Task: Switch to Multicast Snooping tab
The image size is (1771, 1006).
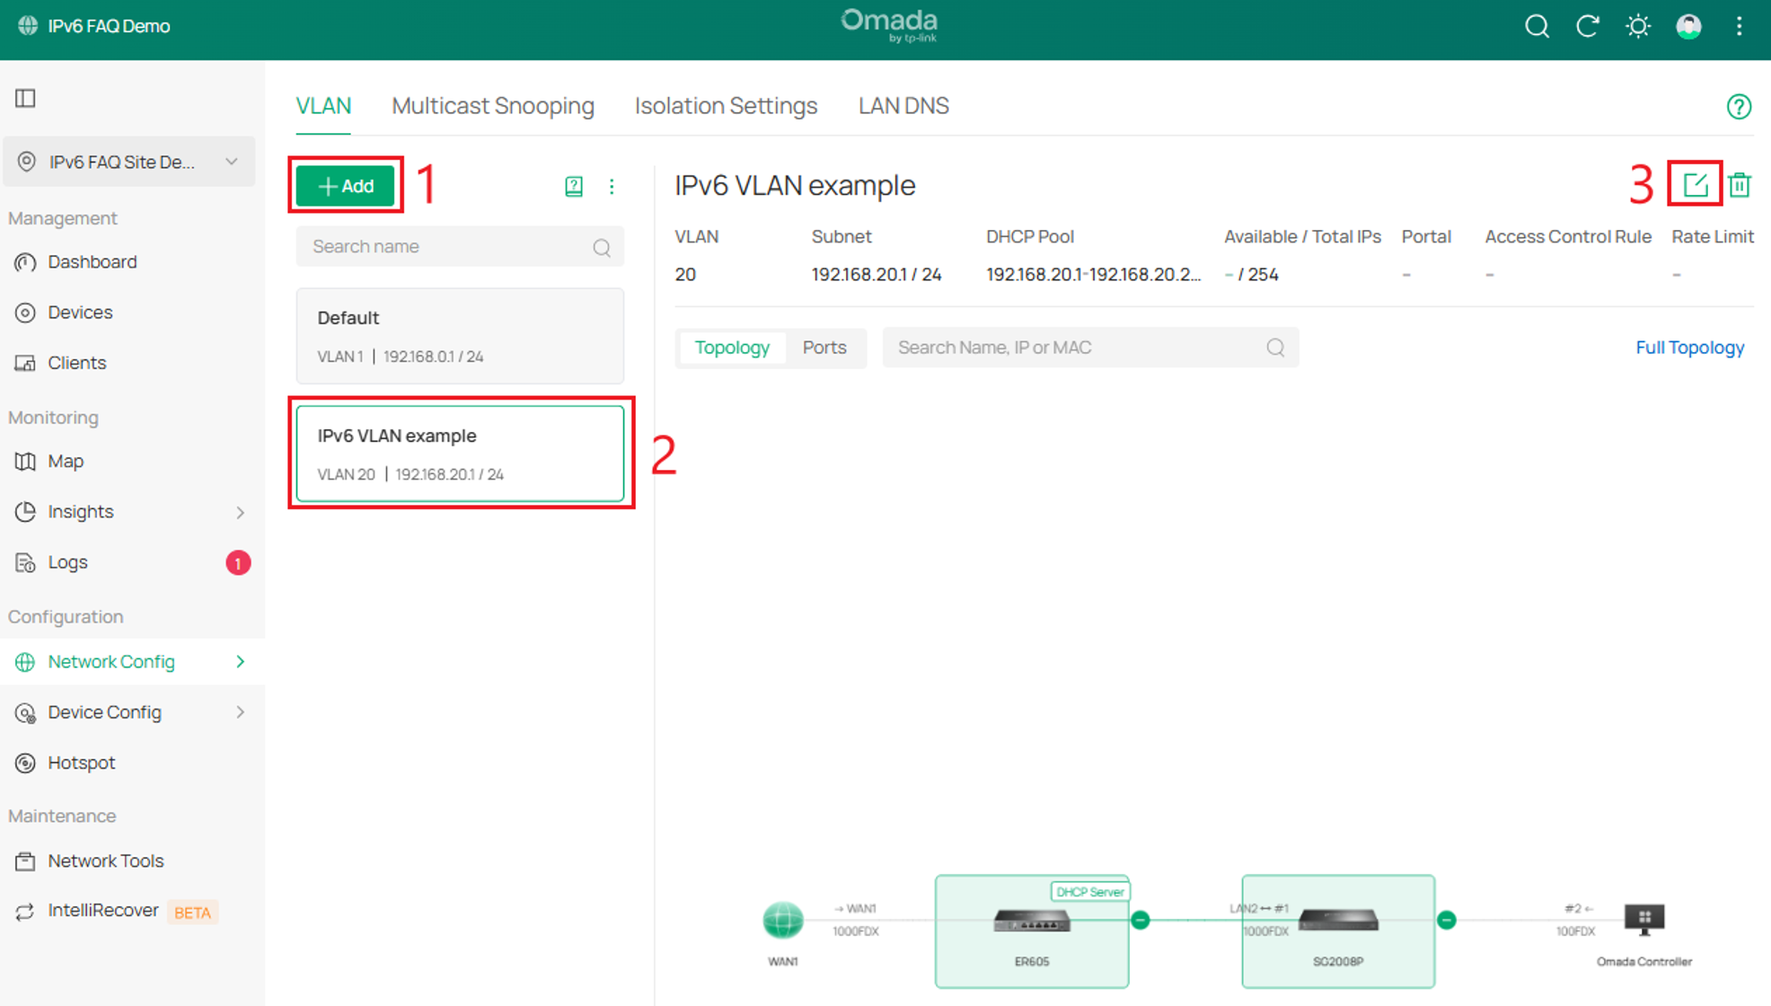Action: (x=493, y=106)
